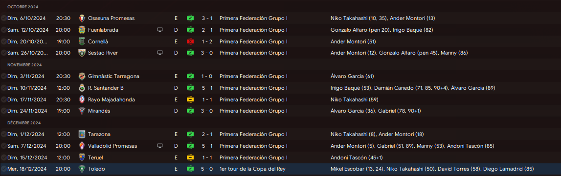Click the green win icon for Toledo match
The height and width of the screenshot is (176, 561).
click(190, 169)
